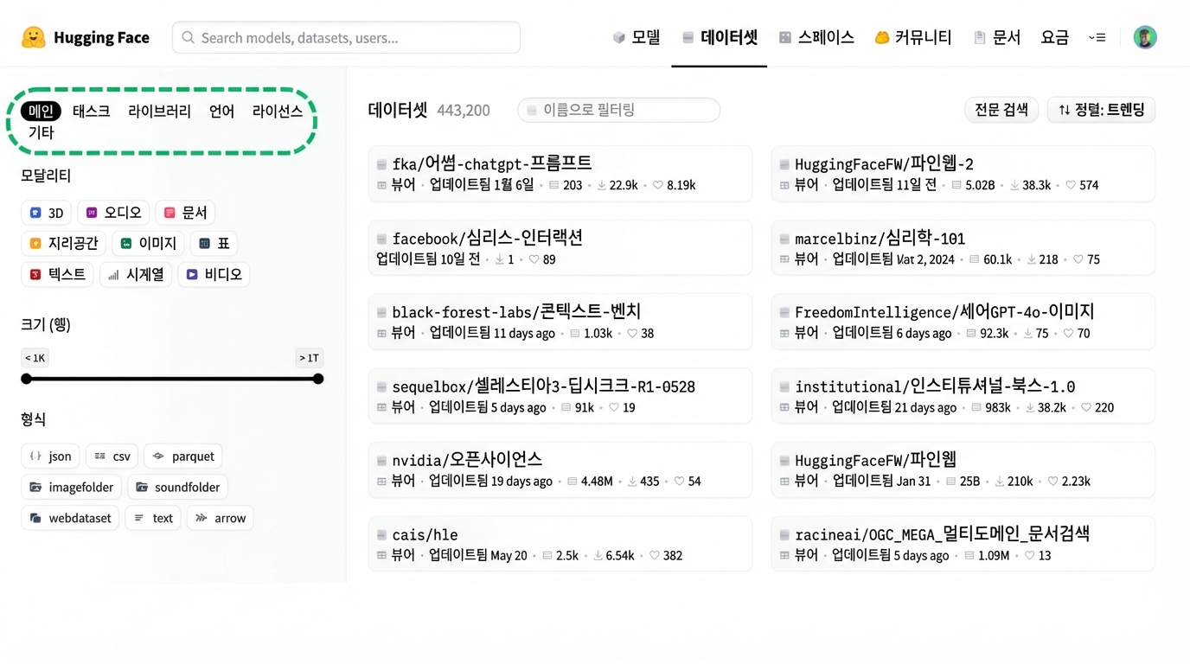Viewport: 1190px width, 664px height.
Task: Enable the 텍스트 modality filter
Action: pos(58,274)
